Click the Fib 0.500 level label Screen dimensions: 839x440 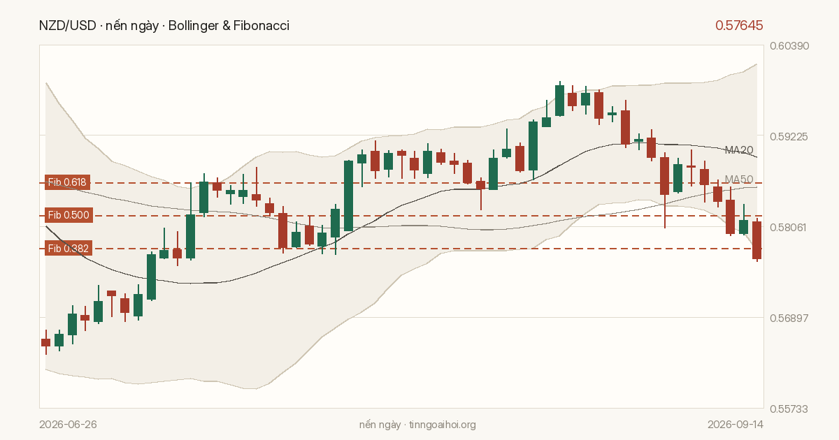click(x=68, y=215)
